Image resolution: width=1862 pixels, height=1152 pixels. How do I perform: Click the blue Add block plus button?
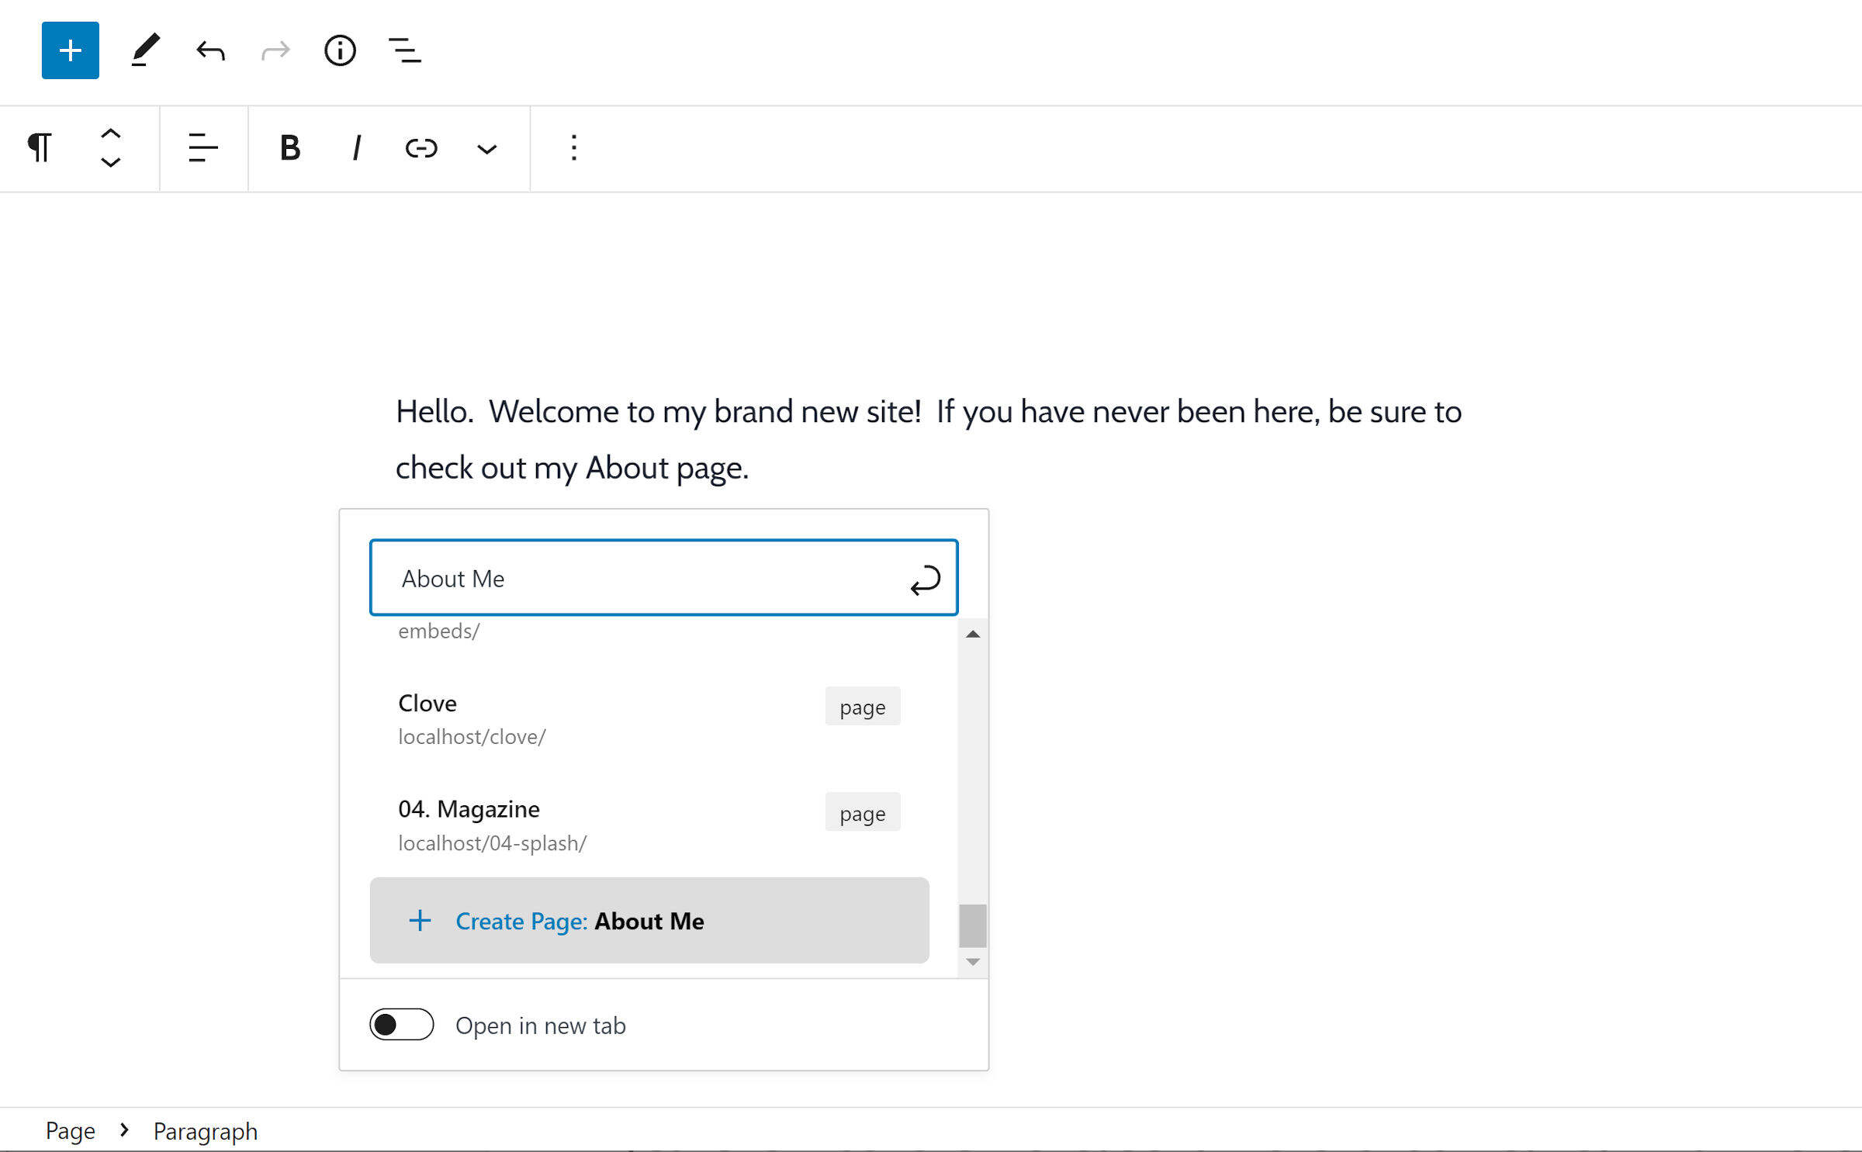70,50
